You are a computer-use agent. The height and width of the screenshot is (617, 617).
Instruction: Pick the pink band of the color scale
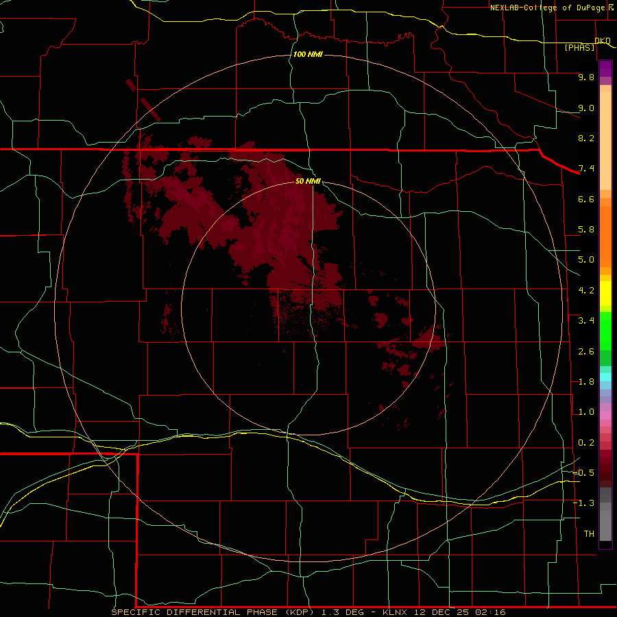(605, 415)
